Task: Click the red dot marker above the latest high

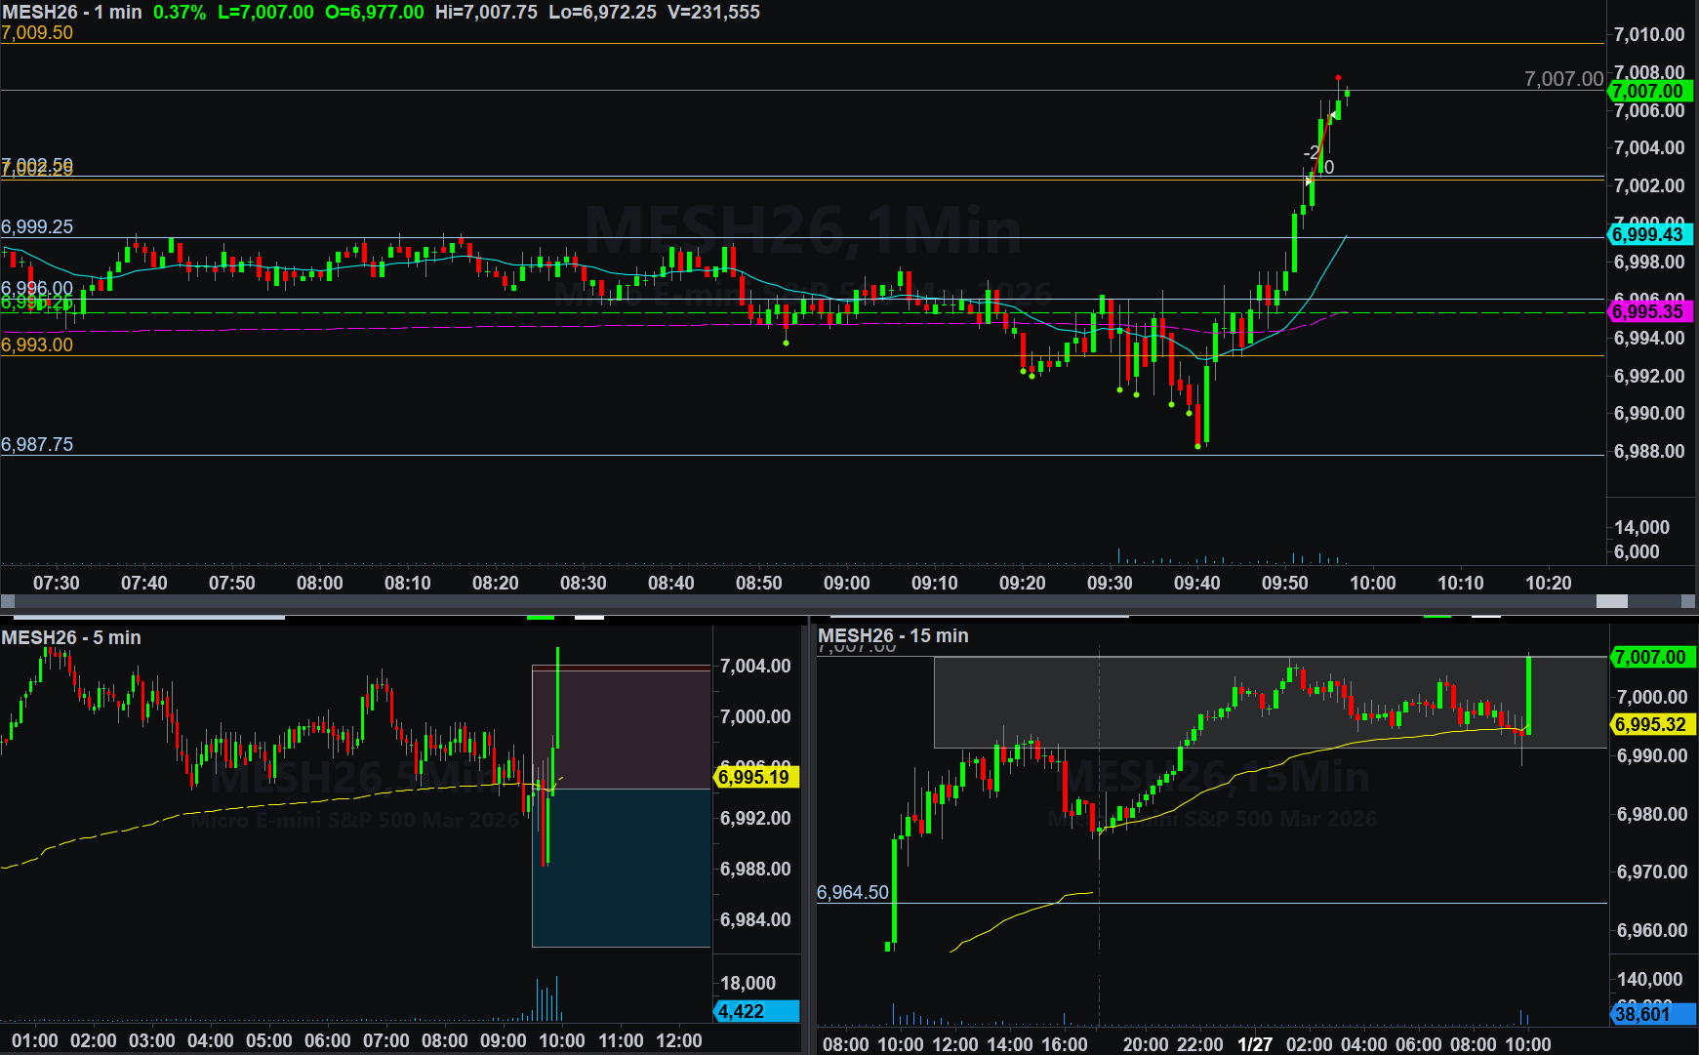Action: tap(1338, 77)
